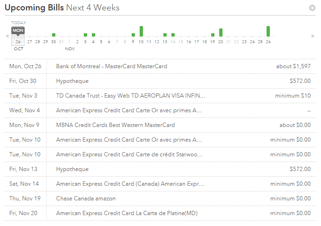
Task: Click the green bill bar on Nov 26
Action: 268,31
